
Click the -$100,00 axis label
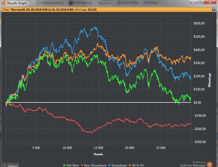point(200,115)
